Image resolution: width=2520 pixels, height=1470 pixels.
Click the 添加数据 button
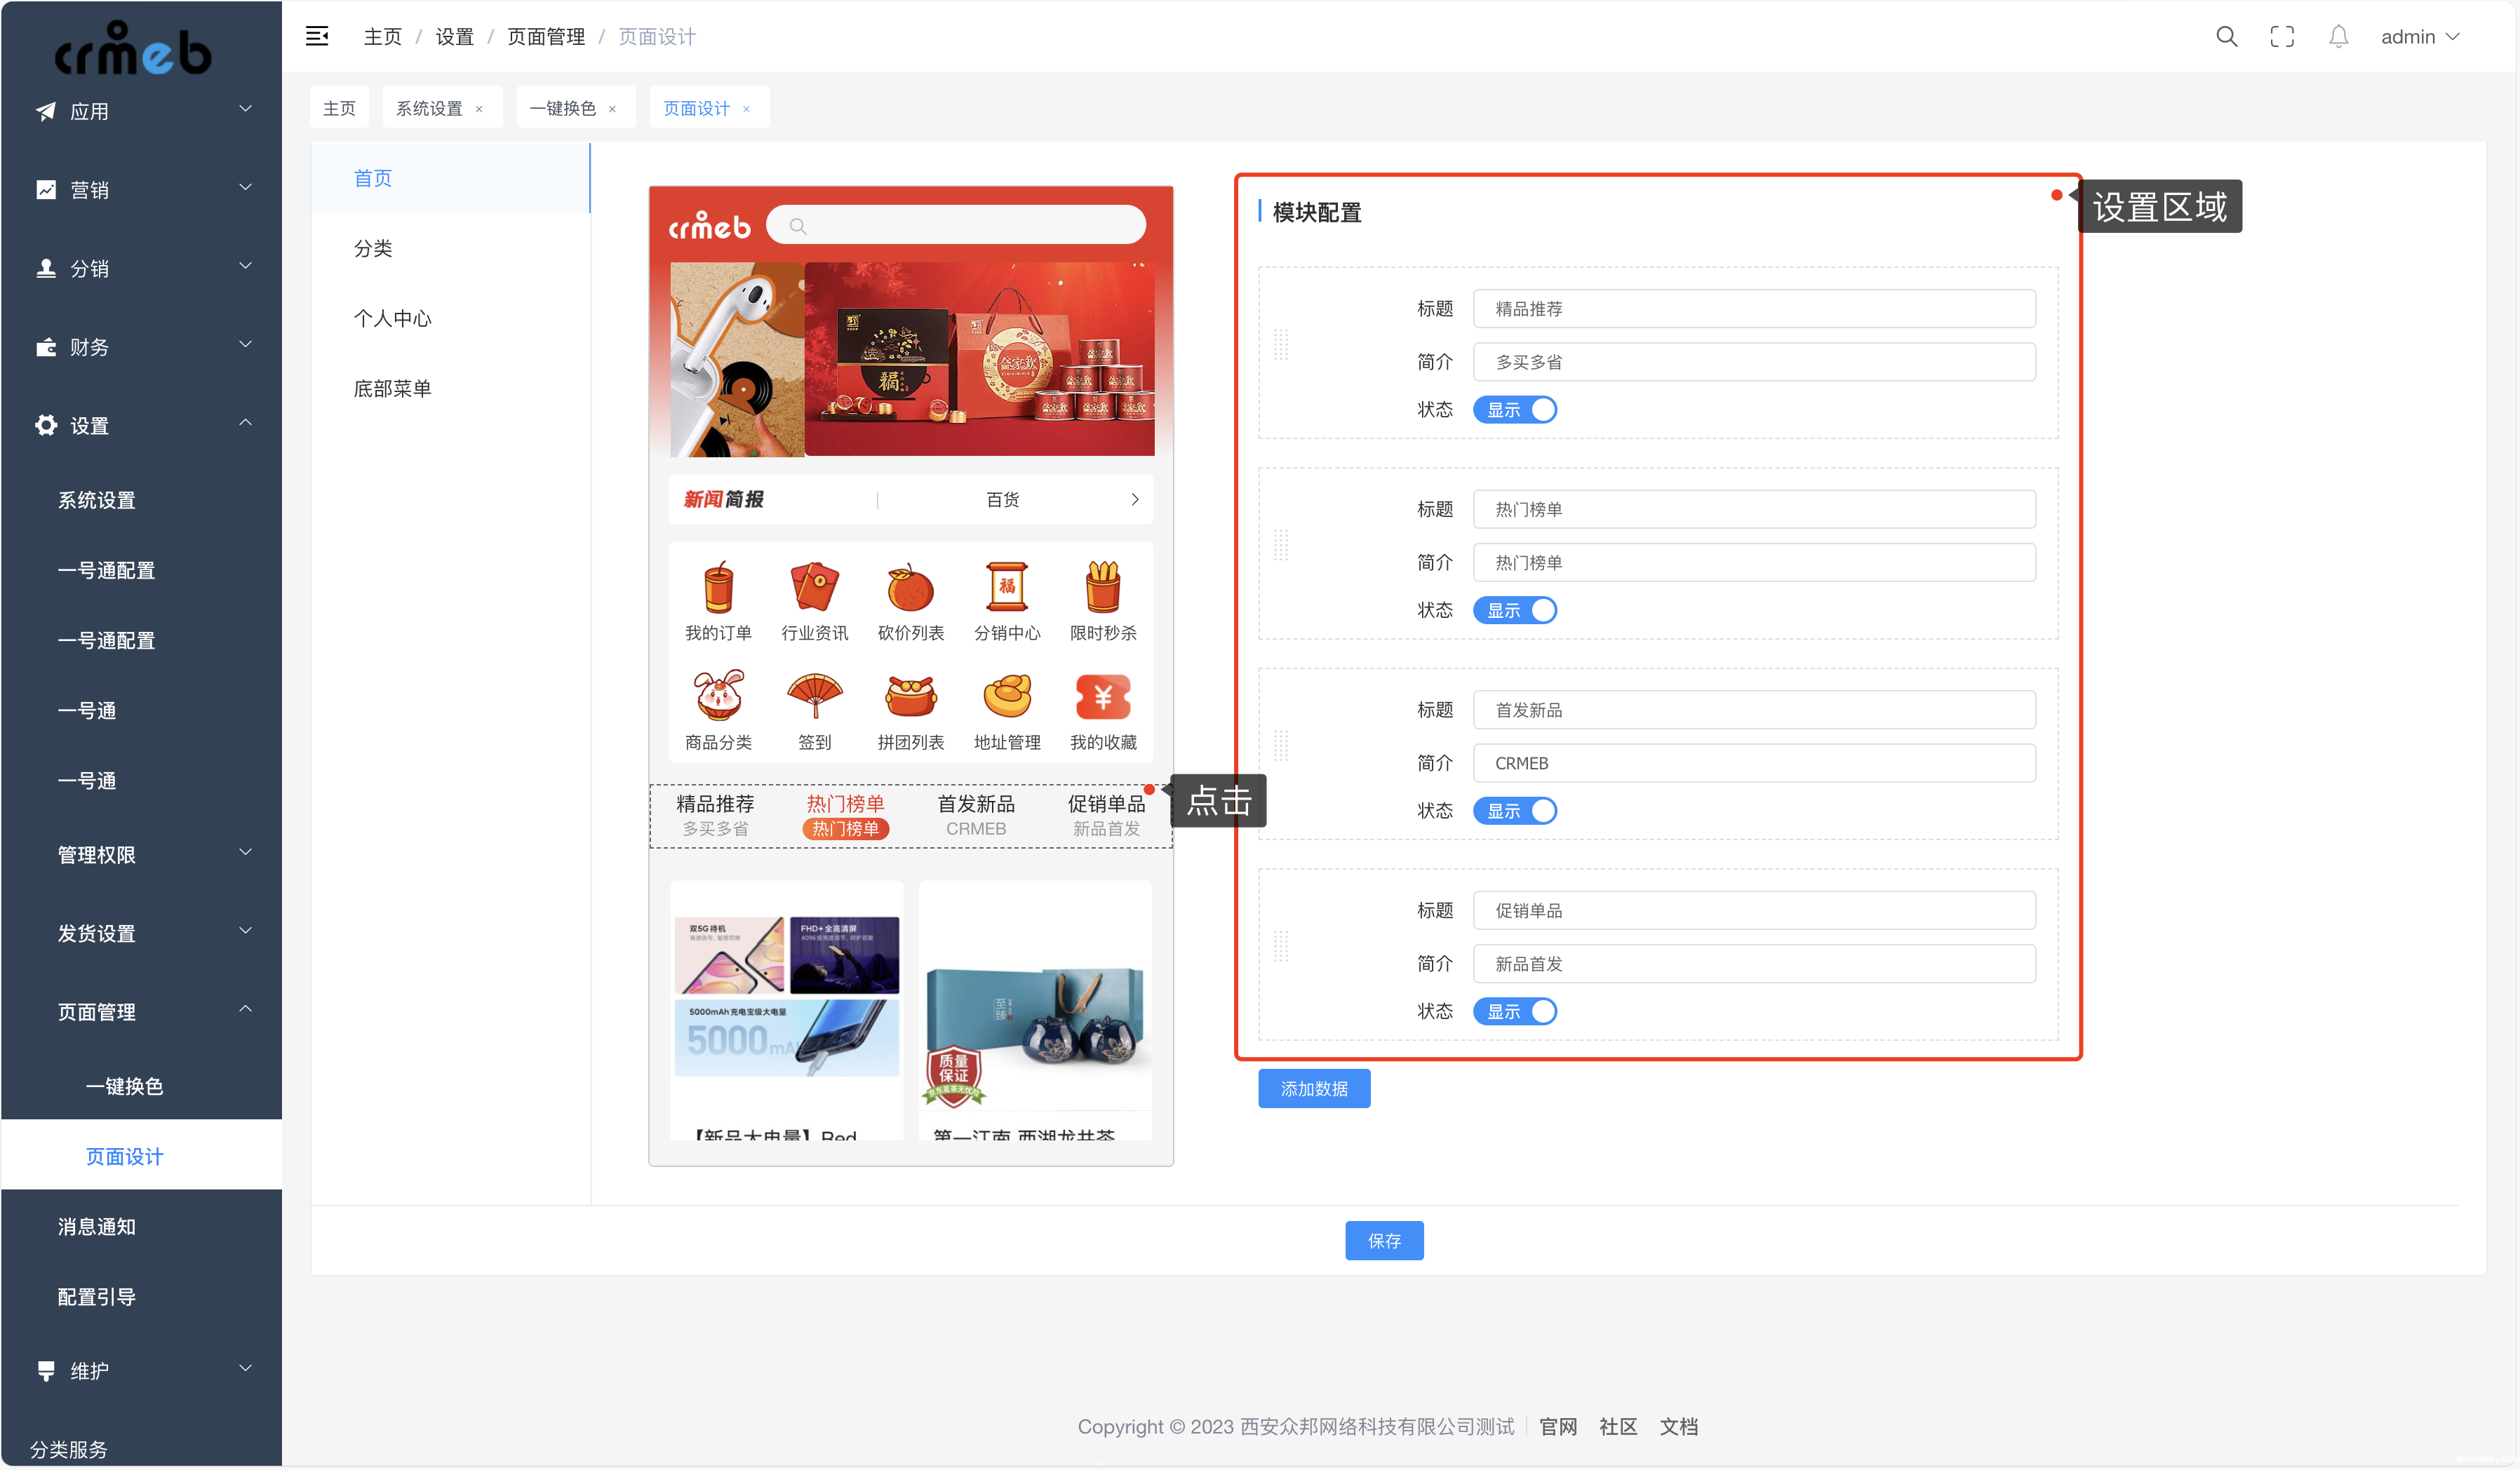(x=1314, y=1089)
